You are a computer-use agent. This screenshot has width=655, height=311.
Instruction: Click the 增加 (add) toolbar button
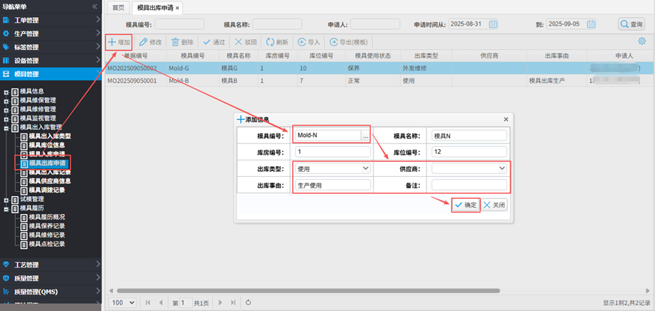[119, 42]
